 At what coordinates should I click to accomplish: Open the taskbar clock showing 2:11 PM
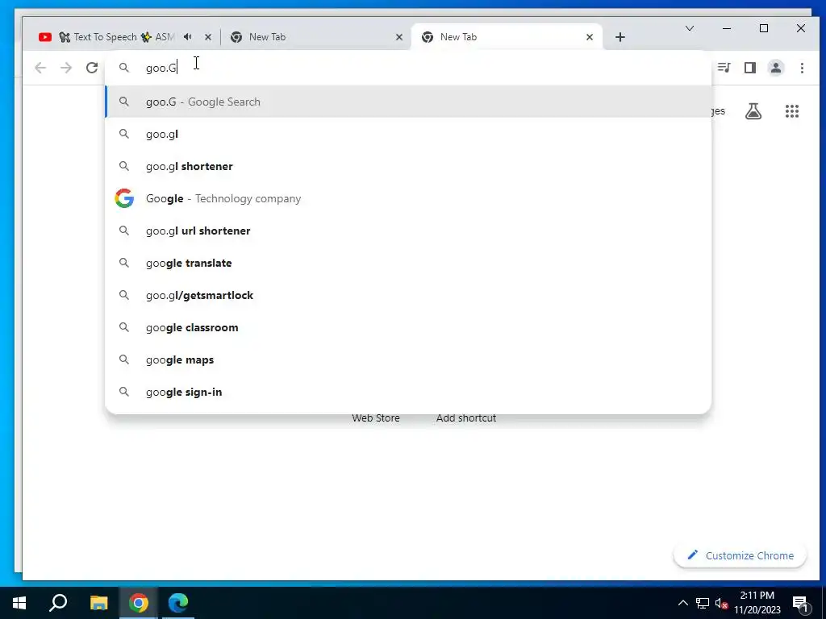(x=757, y=603)
